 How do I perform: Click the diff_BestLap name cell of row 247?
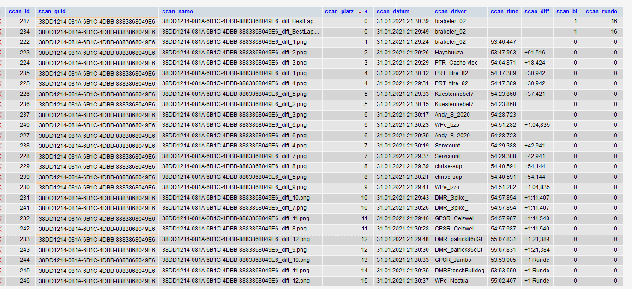pyautogui.click(x=240, y=21)
